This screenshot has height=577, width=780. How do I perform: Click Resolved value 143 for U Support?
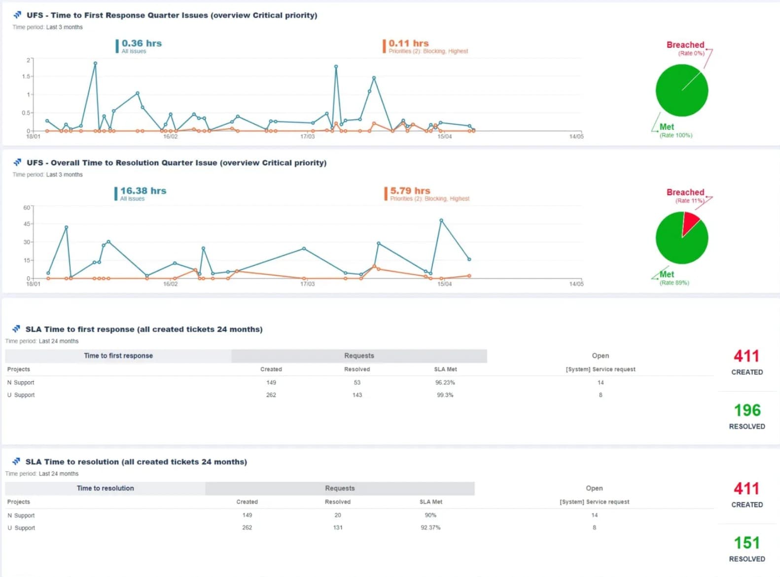357,395
